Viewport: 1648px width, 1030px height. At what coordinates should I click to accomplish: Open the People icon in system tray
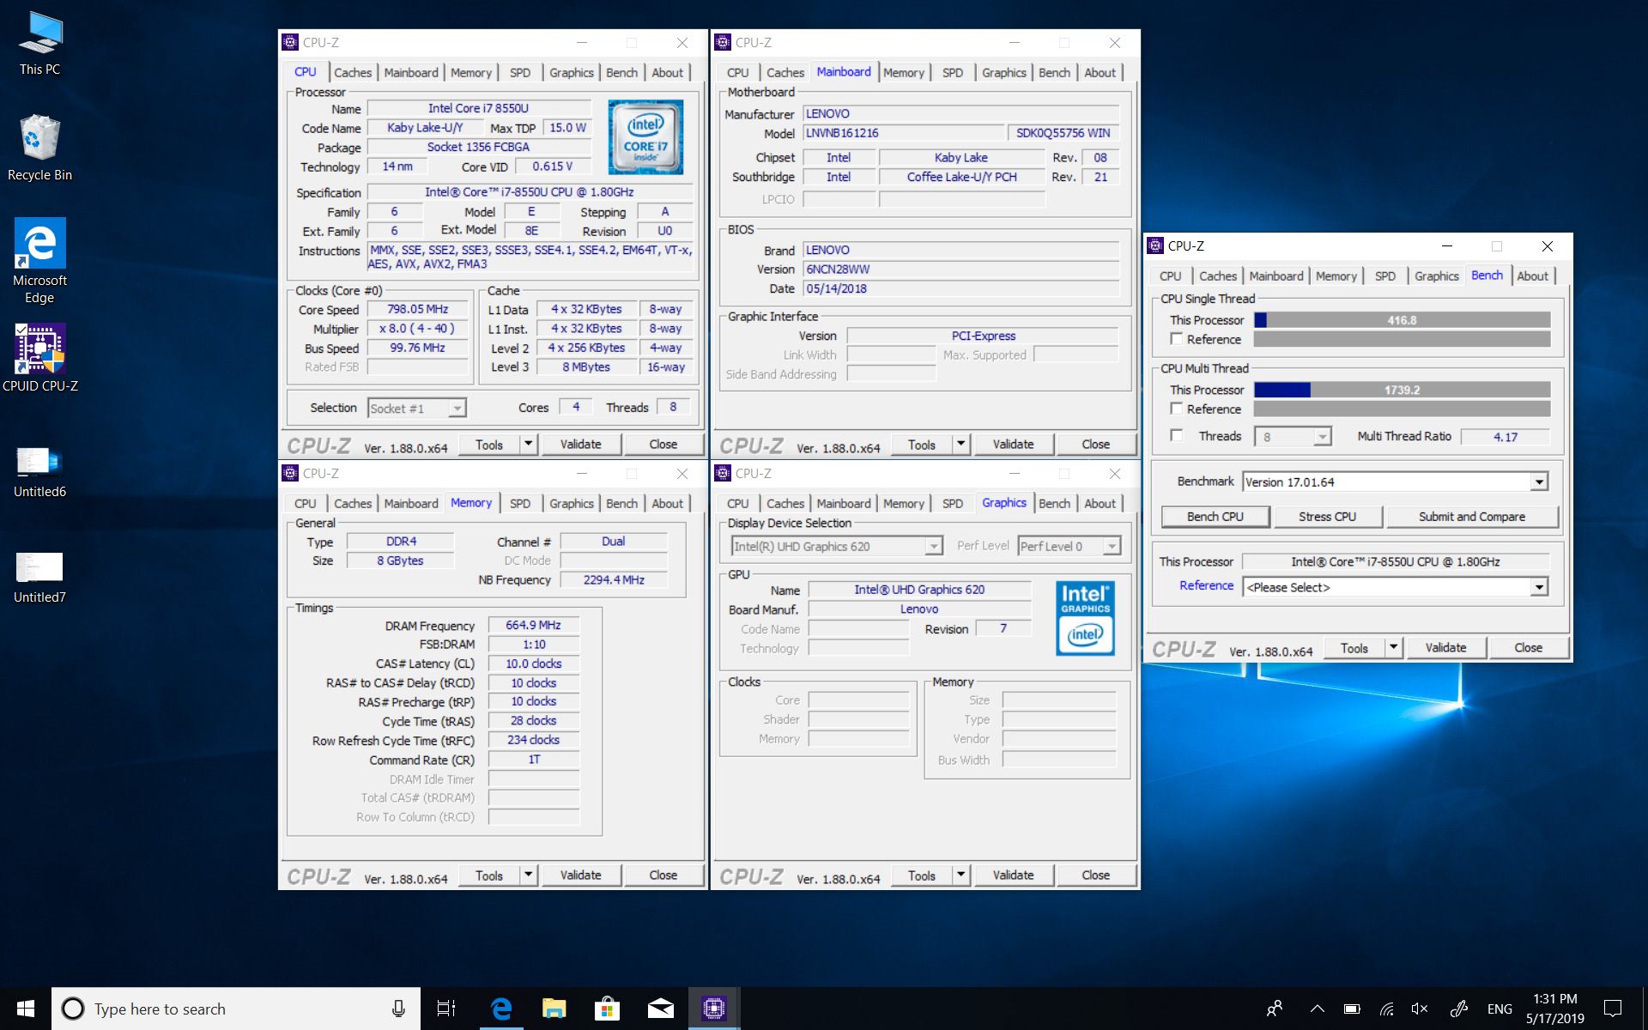[1275, 1009]
